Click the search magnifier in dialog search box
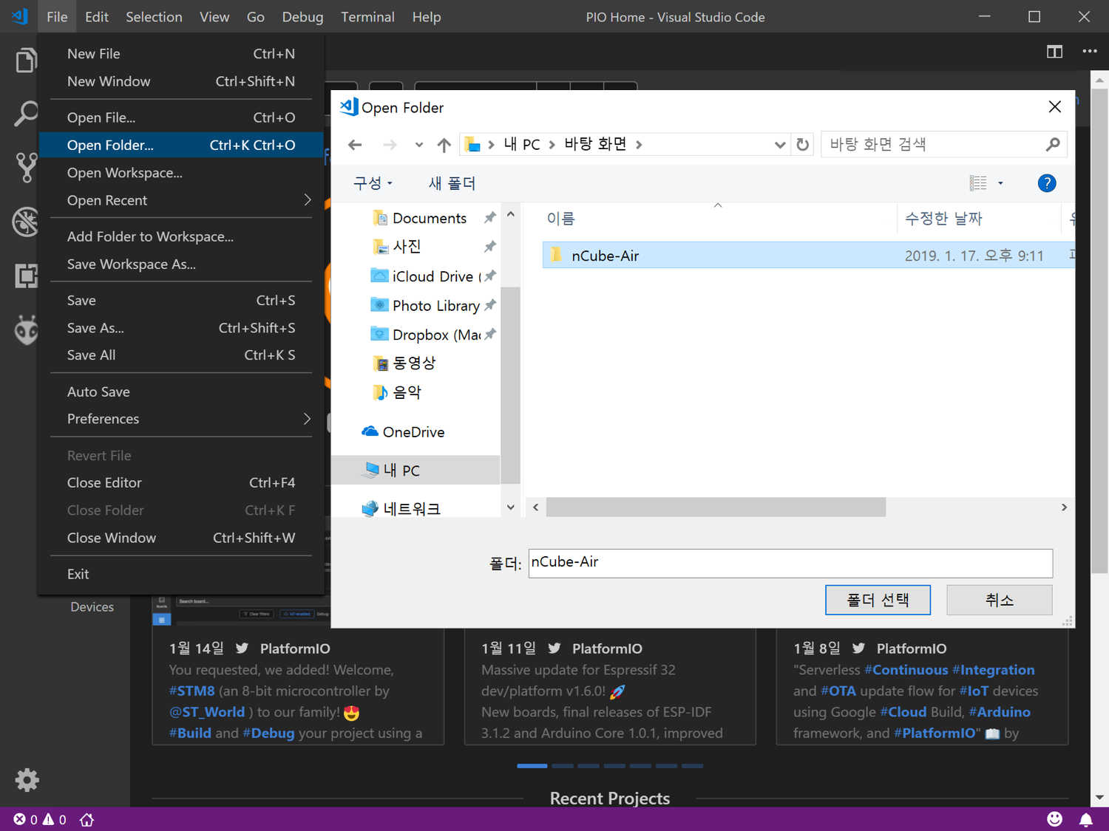 1053,145
